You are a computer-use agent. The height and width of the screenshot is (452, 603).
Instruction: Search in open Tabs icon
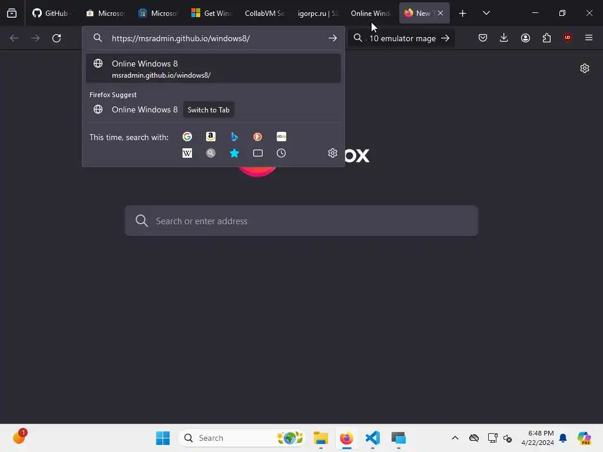point(258,153)
